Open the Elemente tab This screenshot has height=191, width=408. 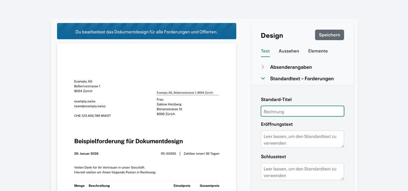(318, 51)
